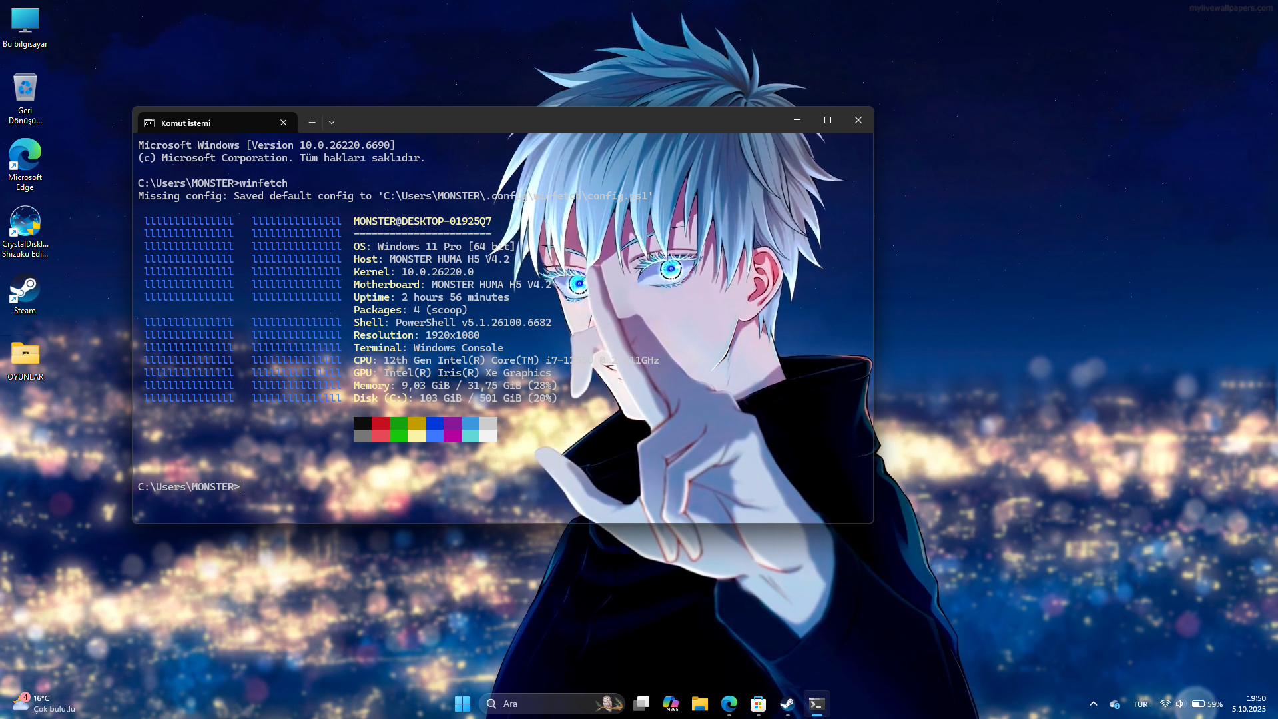The image size is (1278, 719).
Task: Close the terminal window
Action: click(x=858, y=120)
